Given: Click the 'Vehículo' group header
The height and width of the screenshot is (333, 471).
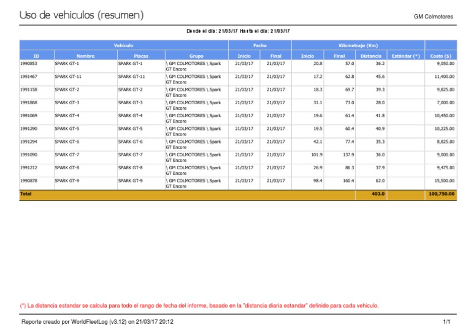Looking at the screenshot, I should [123, 45].
